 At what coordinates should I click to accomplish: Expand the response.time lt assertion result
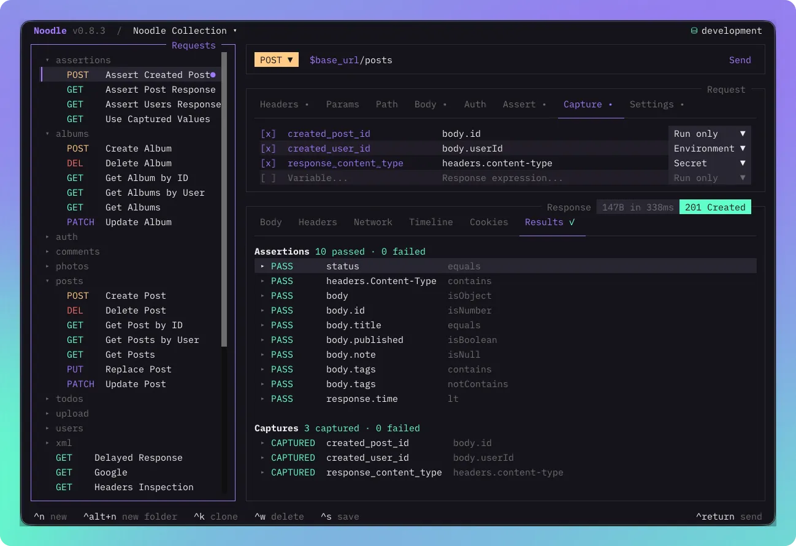click(262, 399)
